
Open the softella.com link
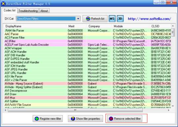[149, 19]
